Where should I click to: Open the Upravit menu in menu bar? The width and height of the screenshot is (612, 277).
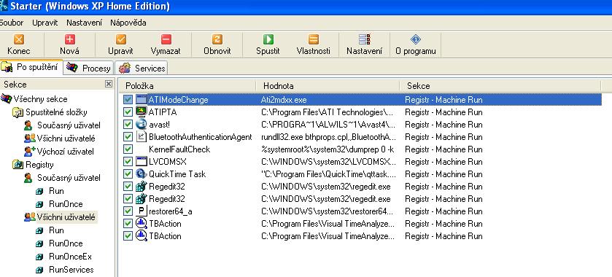point(45,23)
